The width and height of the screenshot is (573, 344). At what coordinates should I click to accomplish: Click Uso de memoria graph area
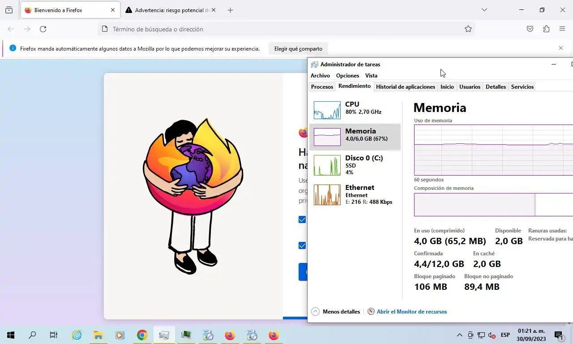tap(493, 150)
